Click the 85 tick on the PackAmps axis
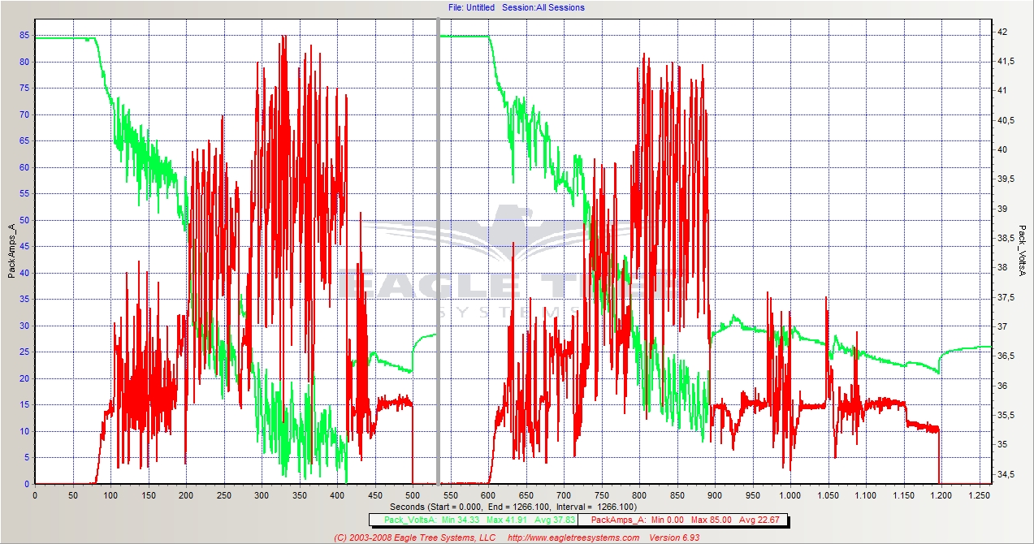 pos(26,35)
